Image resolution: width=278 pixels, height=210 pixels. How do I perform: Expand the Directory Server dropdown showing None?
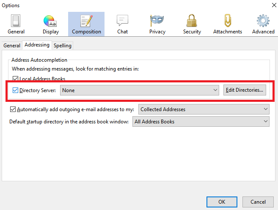point(140,90)
